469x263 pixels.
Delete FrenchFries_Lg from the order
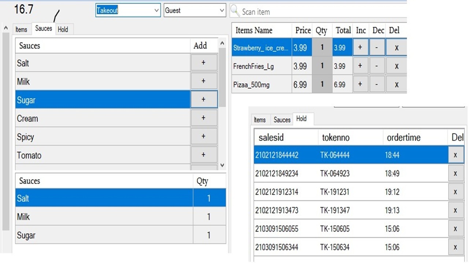pyautogui.click(x=396, y=66)
